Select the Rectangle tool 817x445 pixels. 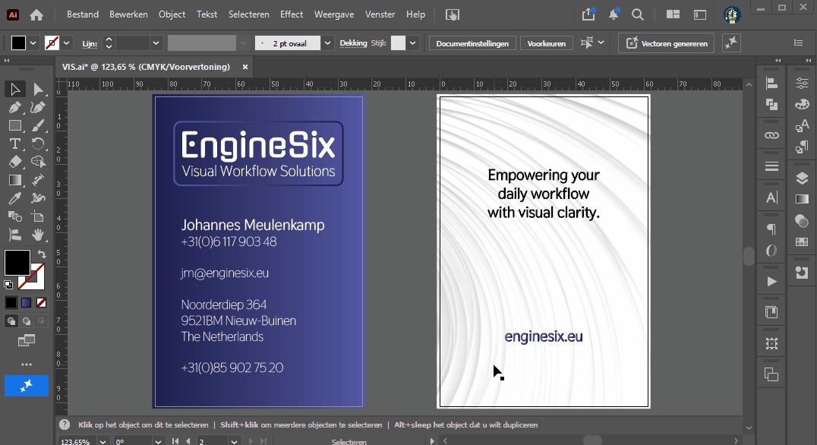point(14,125)
